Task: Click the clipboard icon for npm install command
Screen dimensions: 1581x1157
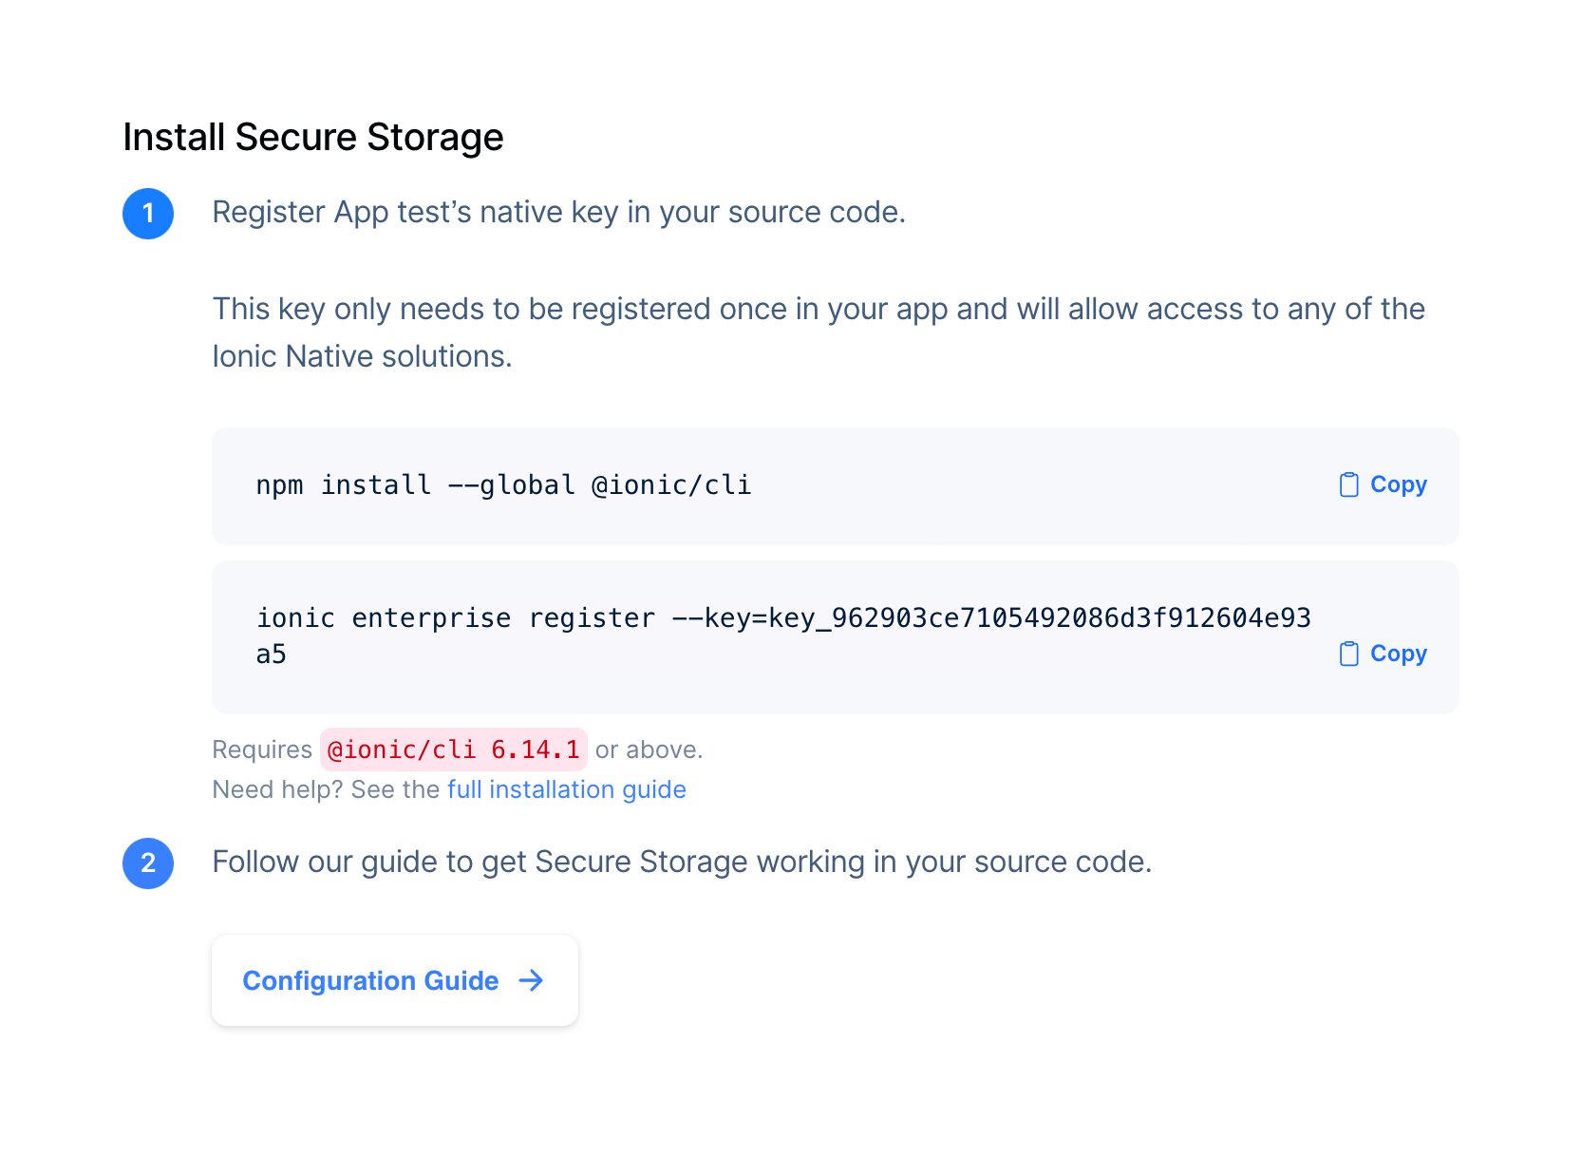Action: click(1348, 485)
